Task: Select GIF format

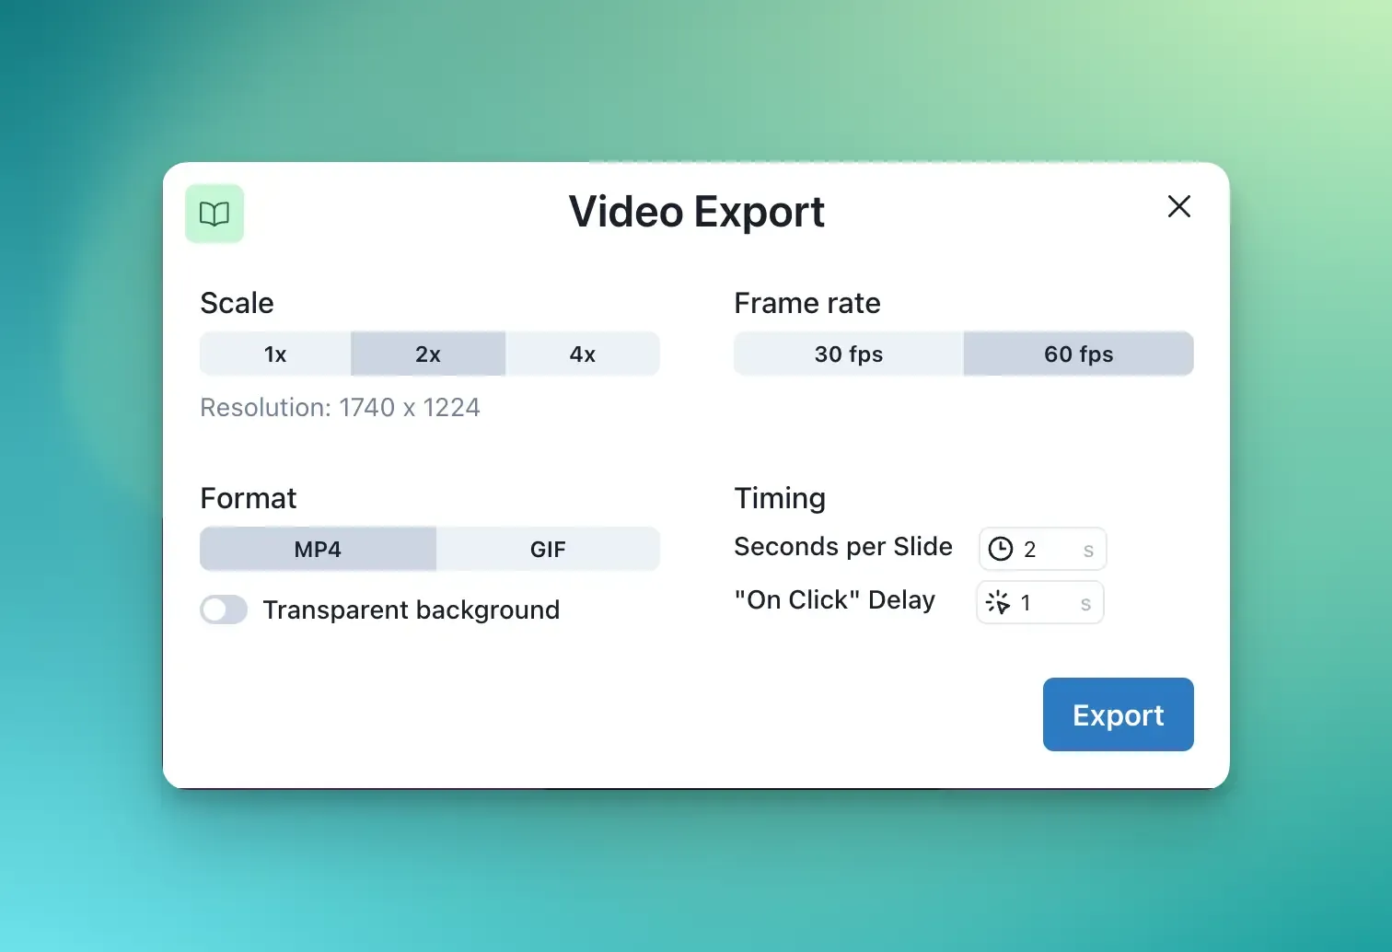Action: point(548,550)
